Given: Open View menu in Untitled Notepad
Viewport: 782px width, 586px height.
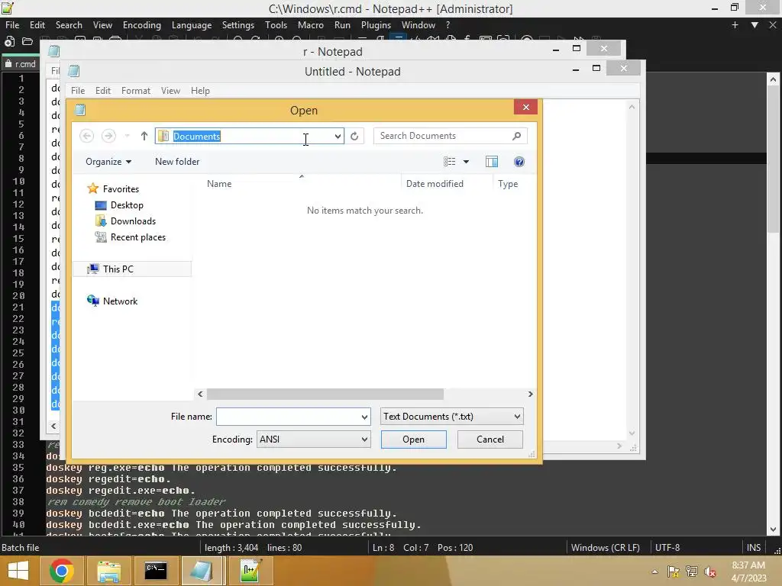Looking at the screenshot, I should [170, 91].
